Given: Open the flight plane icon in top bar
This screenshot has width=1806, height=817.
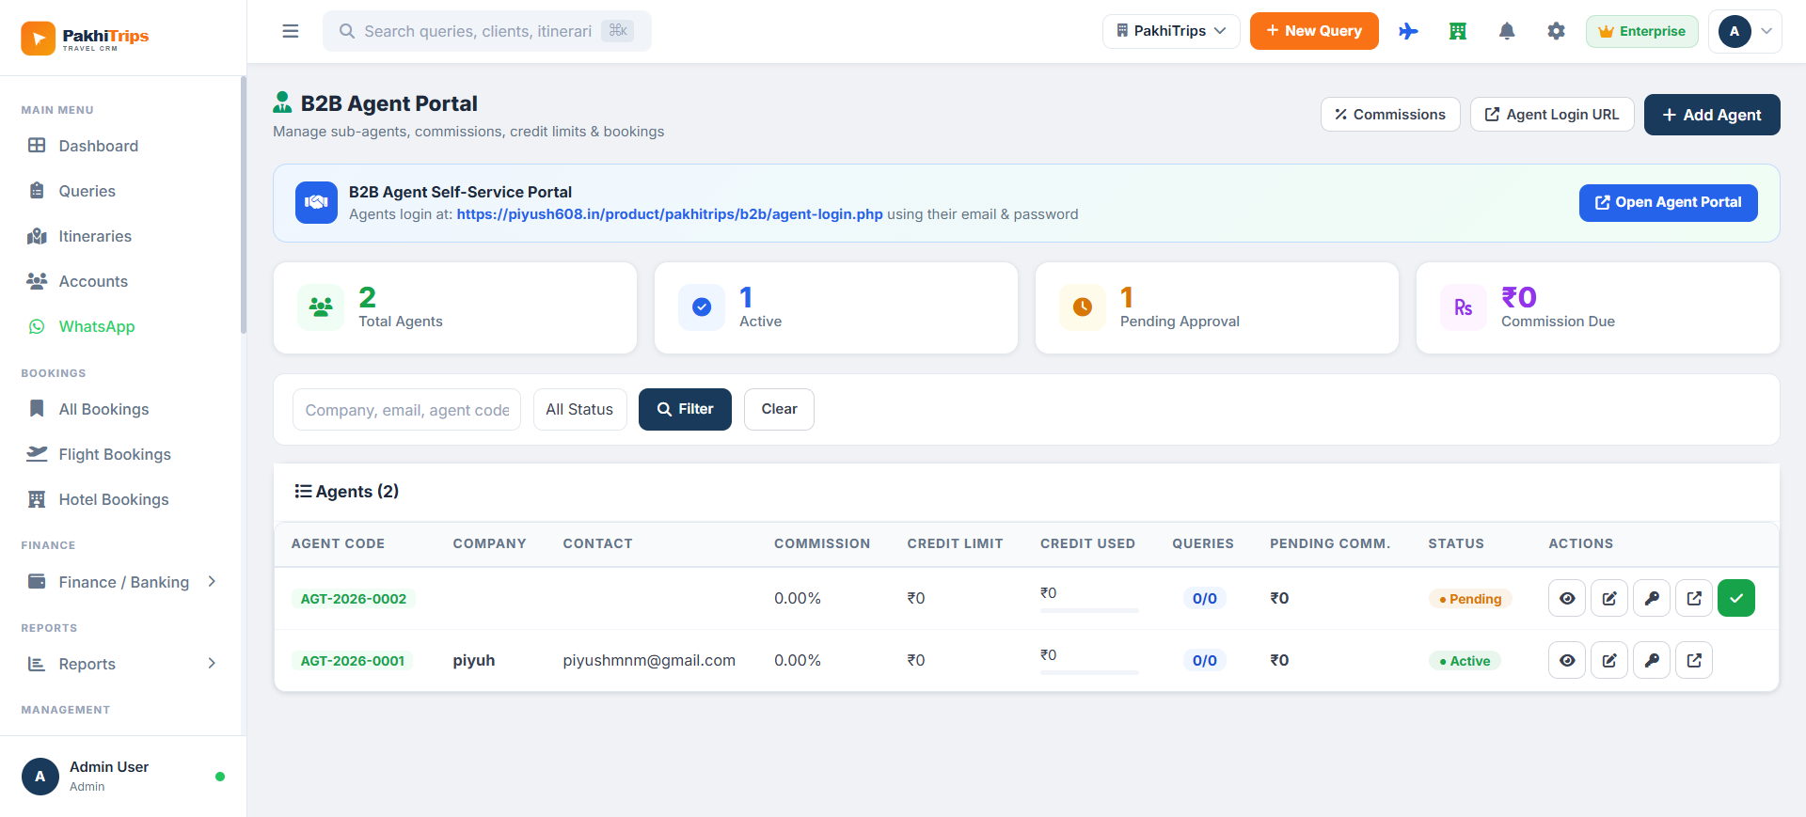Looking at the screenshot, I should pyautogui.click(x=1408, y=31).
